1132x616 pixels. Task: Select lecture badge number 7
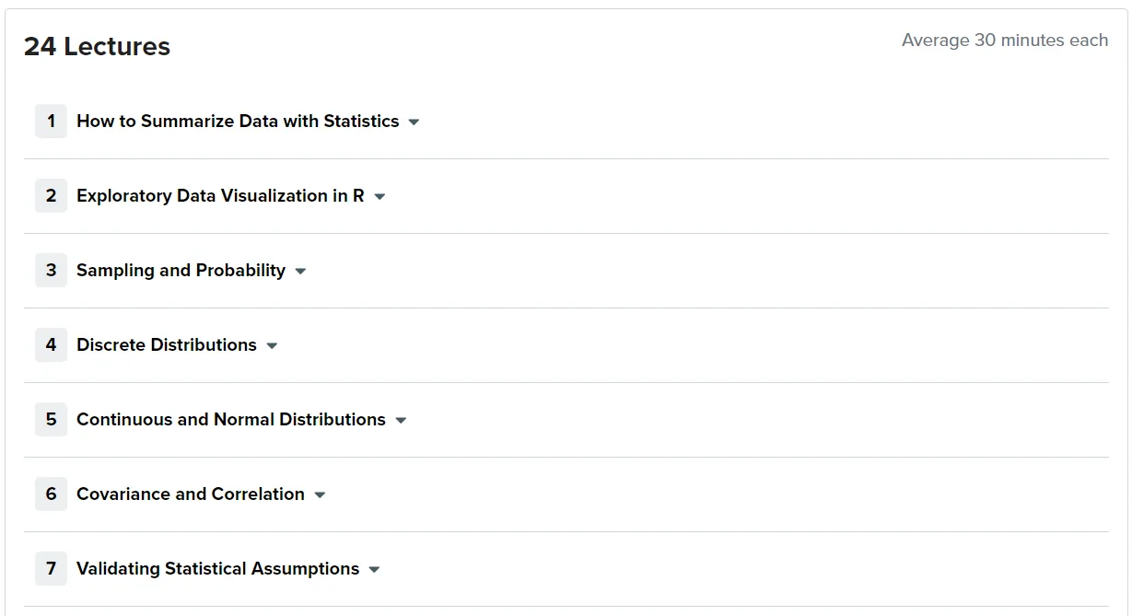point(51,568)
